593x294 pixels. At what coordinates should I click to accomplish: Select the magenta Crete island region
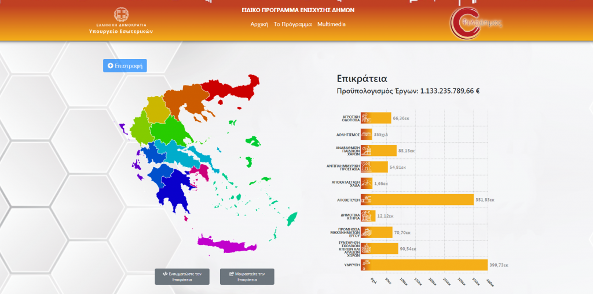pos(227,244)
